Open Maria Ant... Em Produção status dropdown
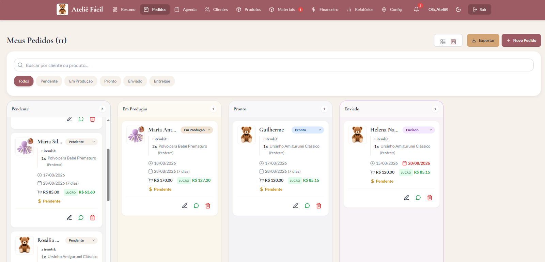 point(197,130)
